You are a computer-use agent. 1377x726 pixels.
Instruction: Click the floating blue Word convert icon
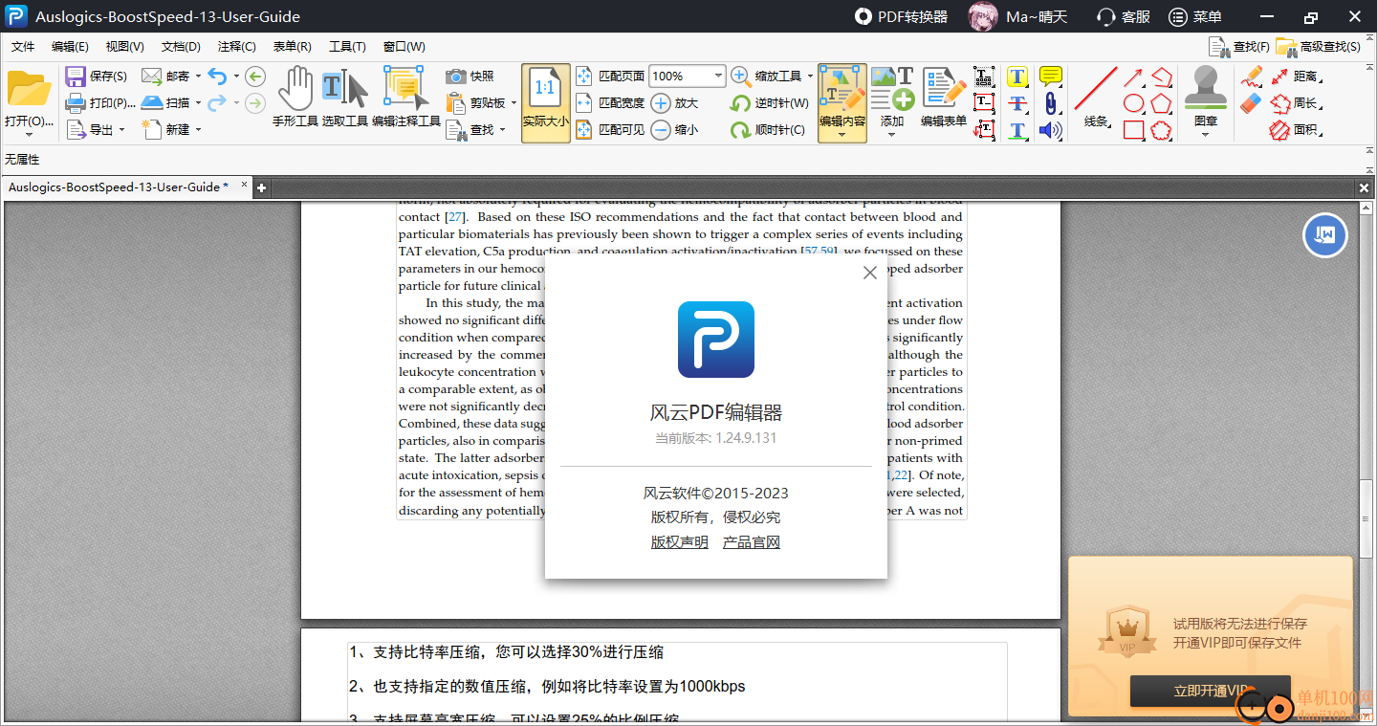point(1325,235)
